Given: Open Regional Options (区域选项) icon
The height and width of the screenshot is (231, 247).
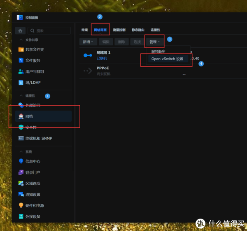Looking at the screenshot, I should click(x=21, y=183).
